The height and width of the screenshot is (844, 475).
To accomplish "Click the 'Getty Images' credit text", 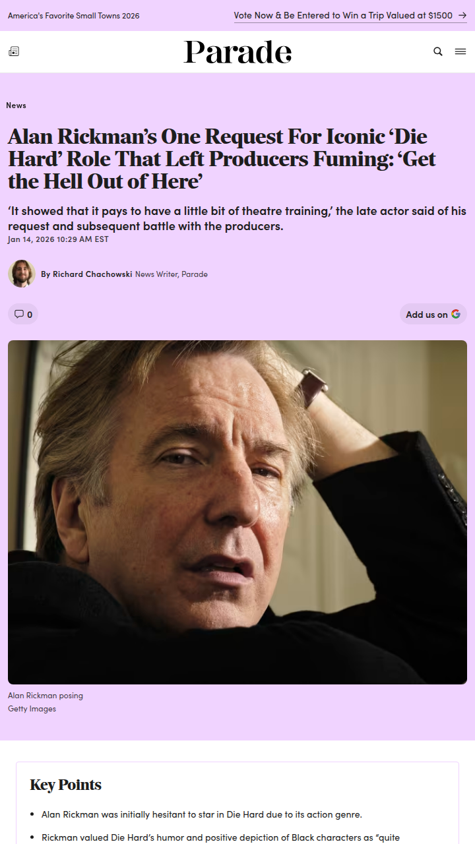I will click(x=32, y=709).
